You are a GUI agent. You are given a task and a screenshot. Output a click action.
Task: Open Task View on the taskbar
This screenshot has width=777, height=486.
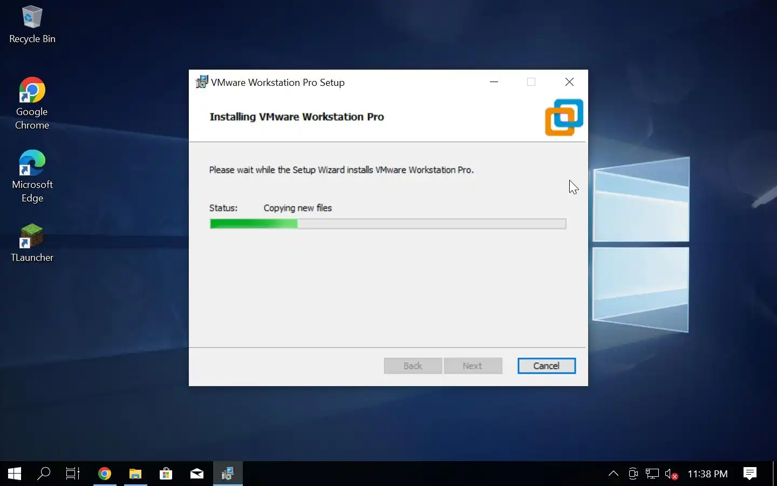[73, 474]
